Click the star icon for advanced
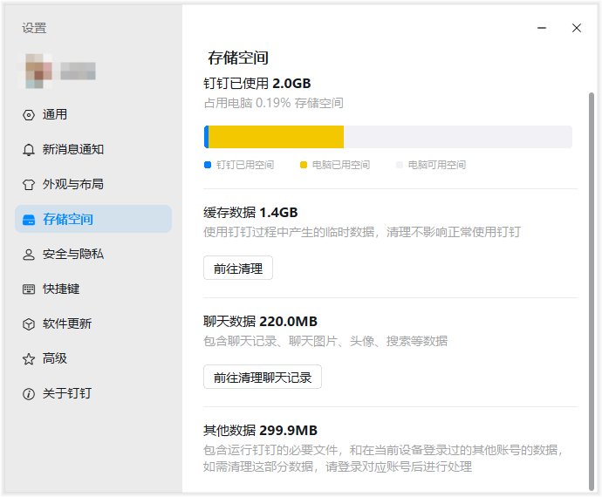602x497 pixels. 28,359
